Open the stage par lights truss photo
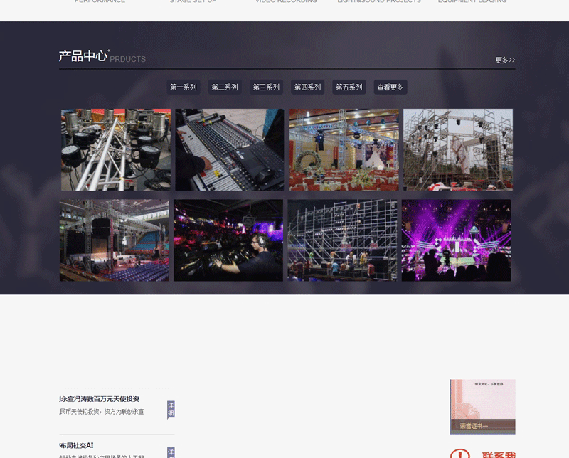This screenshot has width=569, height=458. [x=116, y=149]
